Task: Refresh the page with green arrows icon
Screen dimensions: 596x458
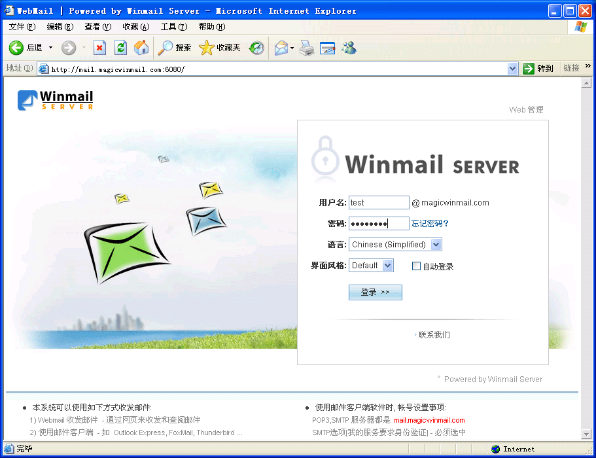Action: pyautogui.click(x=121, y=48)
